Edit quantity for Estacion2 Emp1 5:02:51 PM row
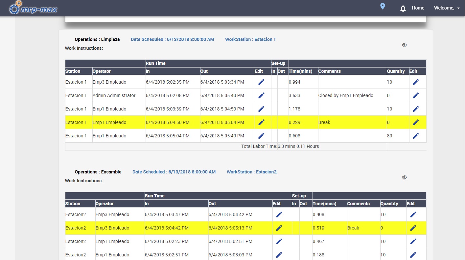The width and height of the screenshot is (465, 260). [x=413, y=255]
